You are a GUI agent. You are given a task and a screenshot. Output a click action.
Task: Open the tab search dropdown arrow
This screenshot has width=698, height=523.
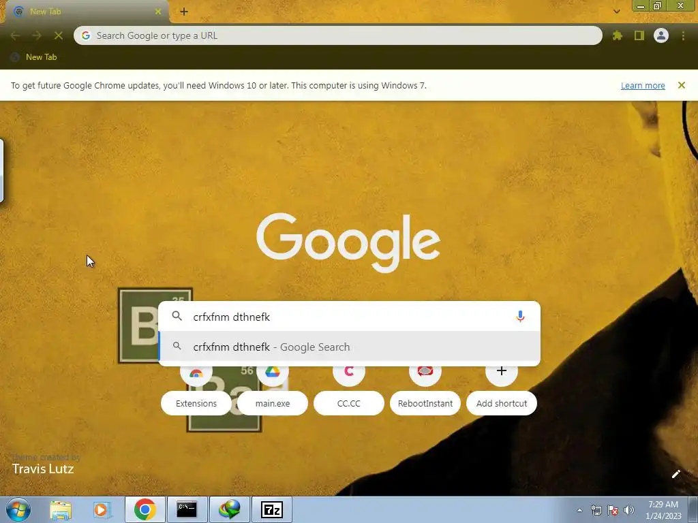coord(616,12)
